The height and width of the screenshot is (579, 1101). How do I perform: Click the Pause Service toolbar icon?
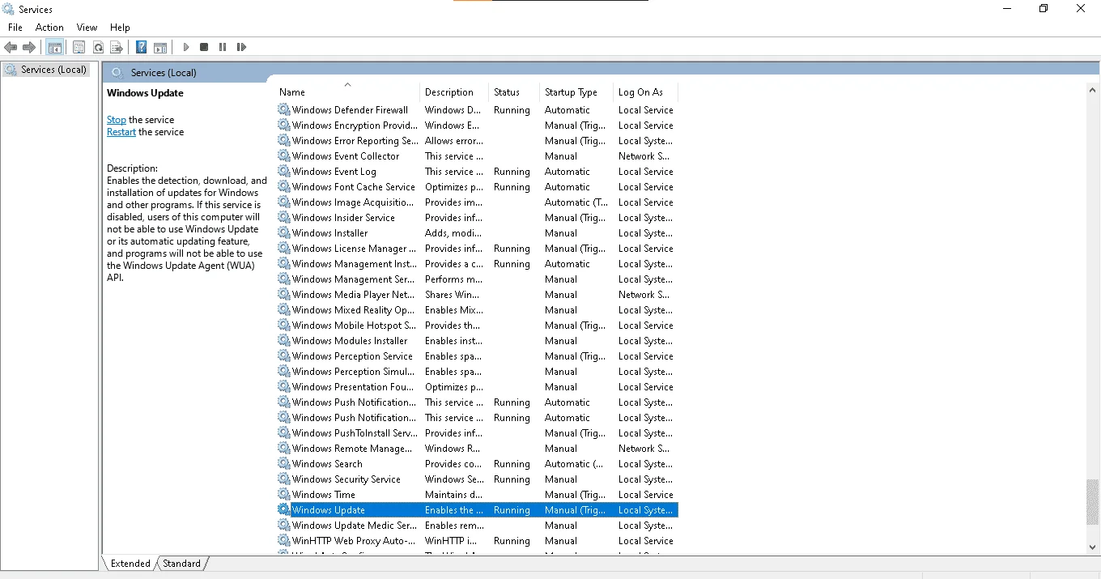tap(223, 47)
